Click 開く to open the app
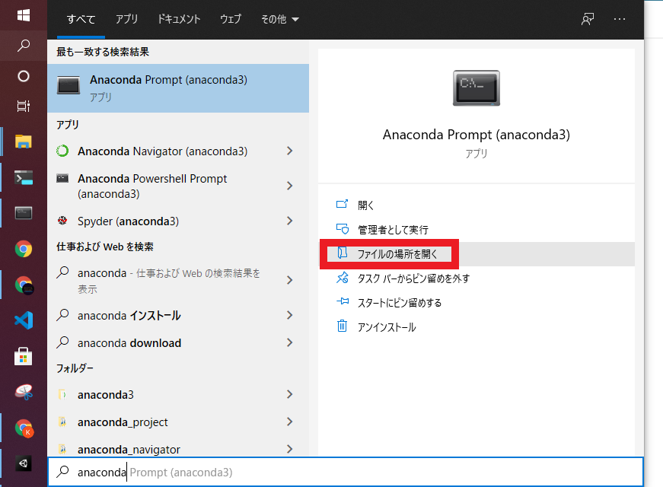Screen dimensions: 663x487 476,205
